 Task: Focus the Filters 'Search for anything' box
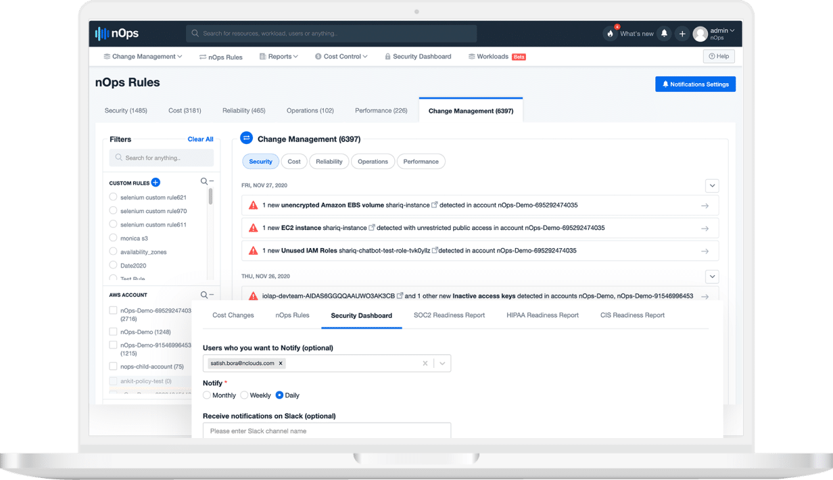tap(162, 158)
